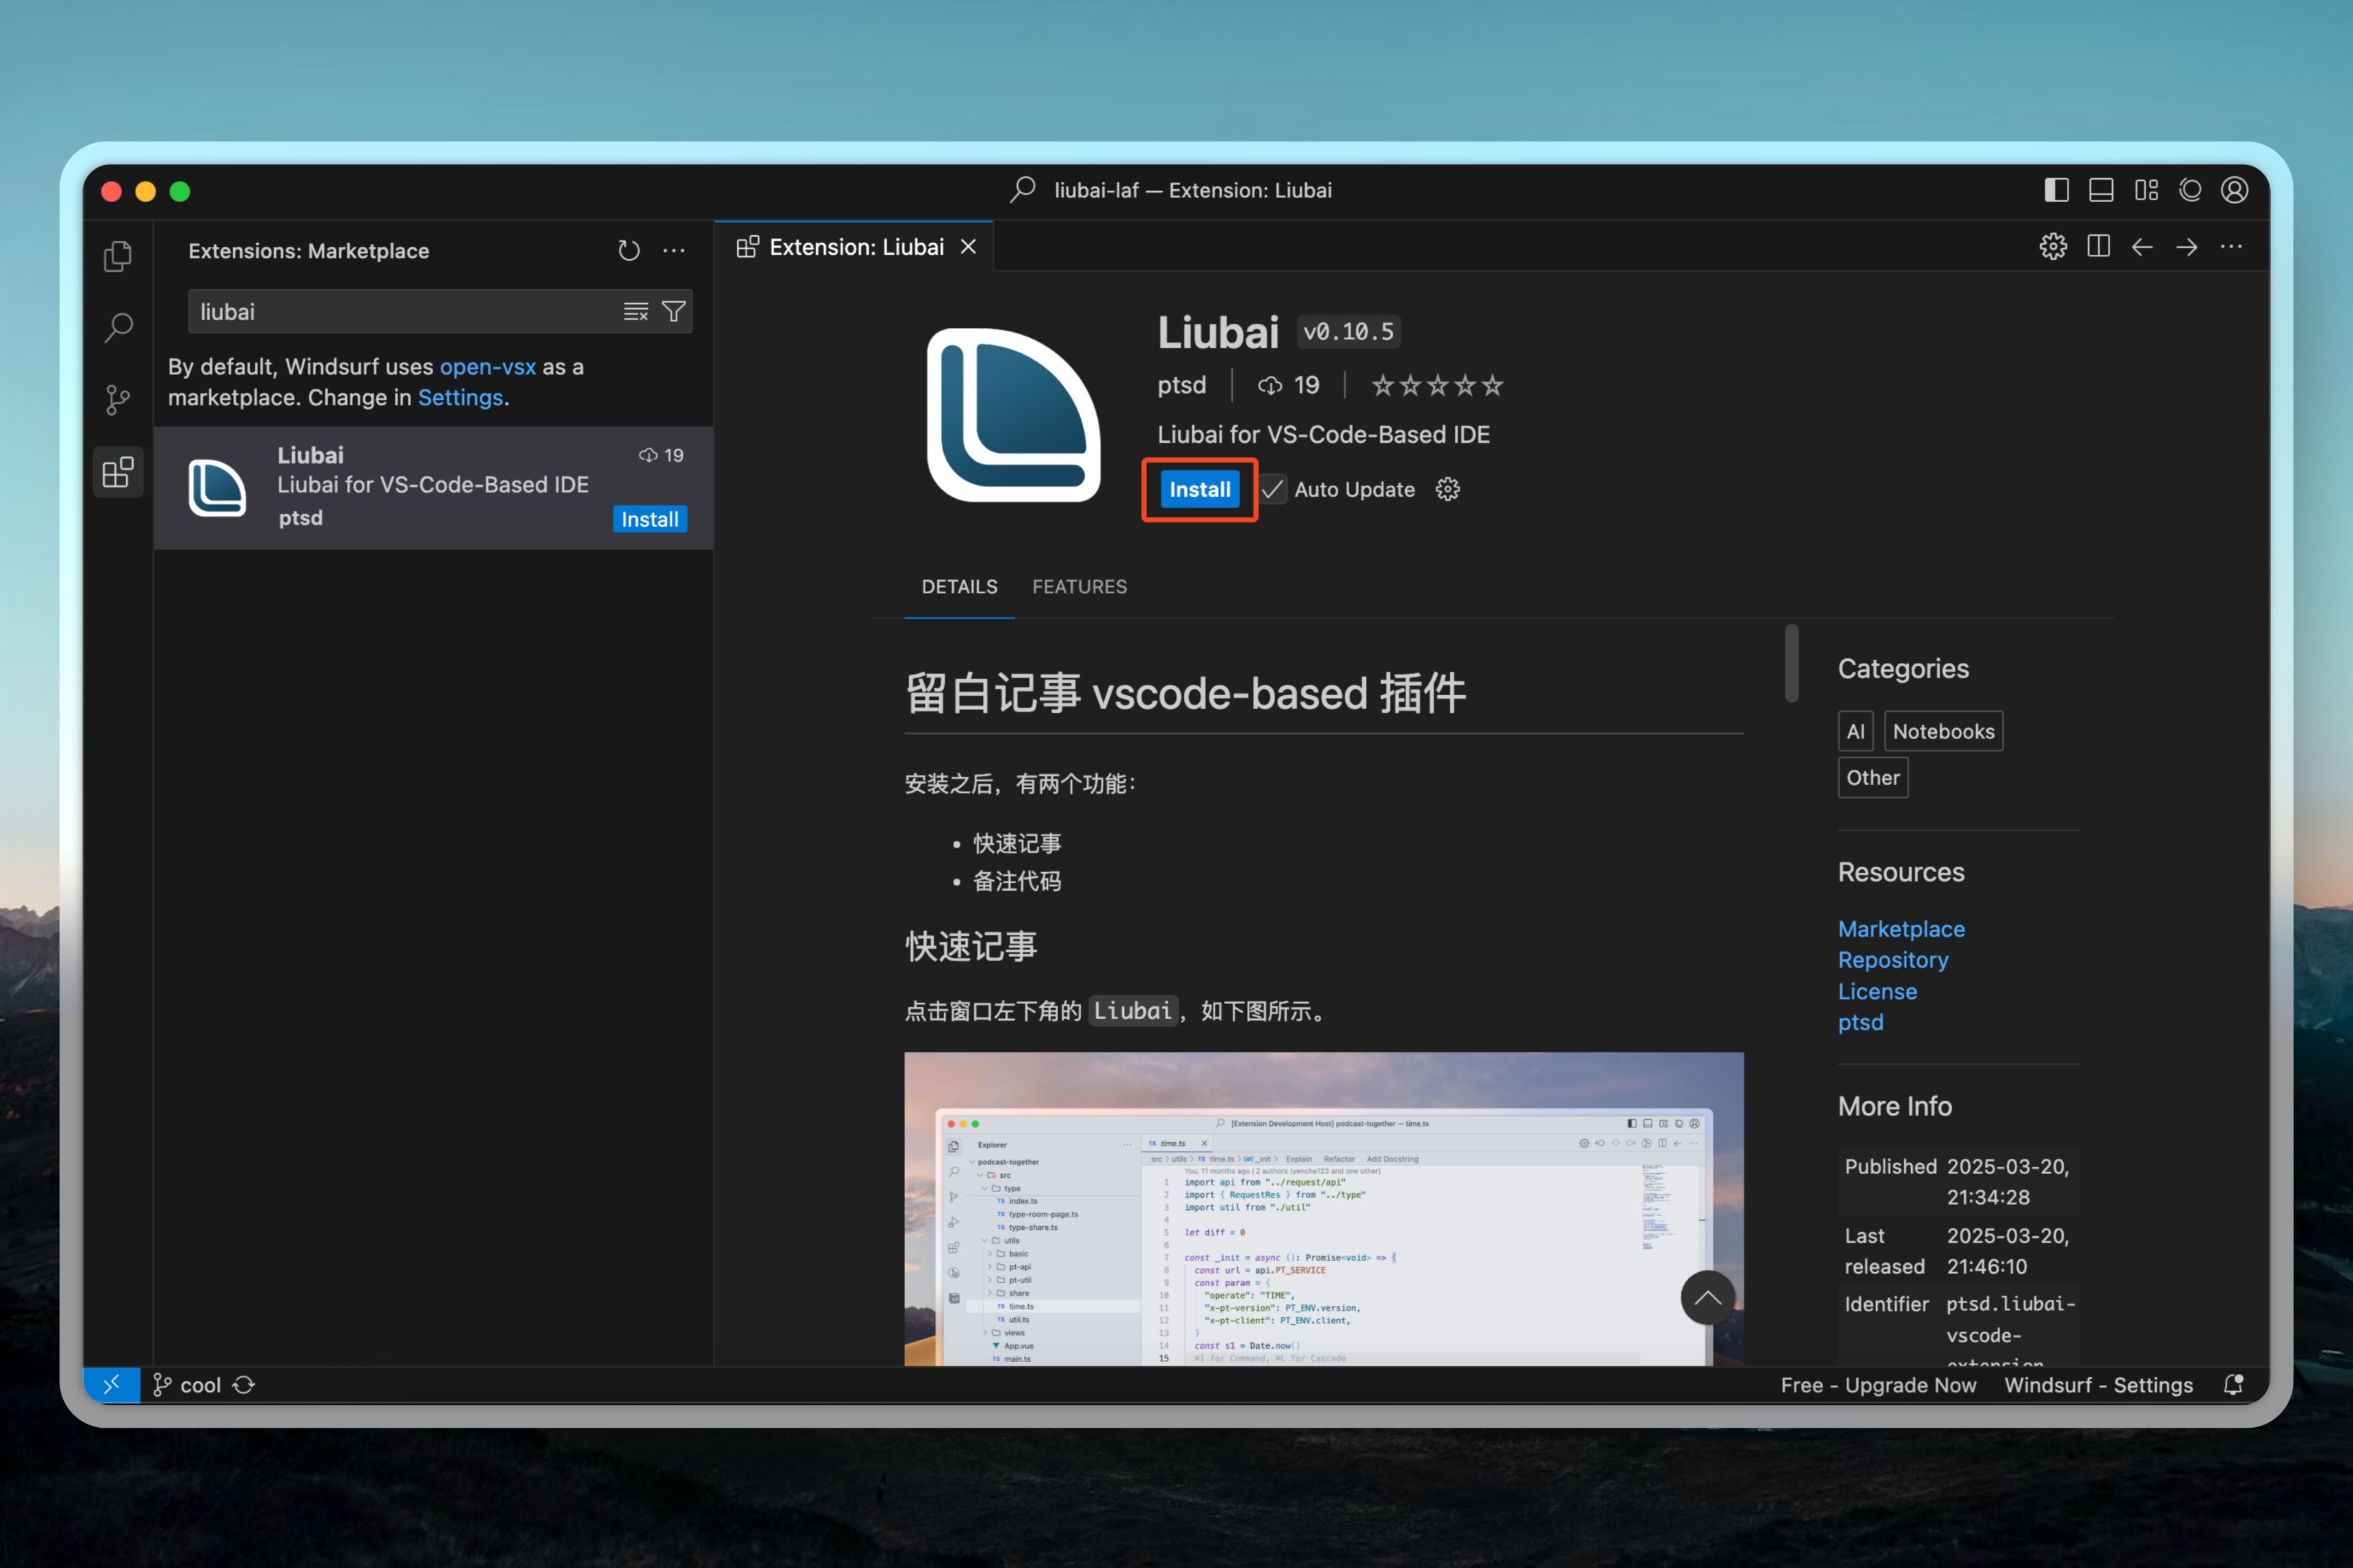Click the Extensions icon in the activity bar

click(118, 471)
